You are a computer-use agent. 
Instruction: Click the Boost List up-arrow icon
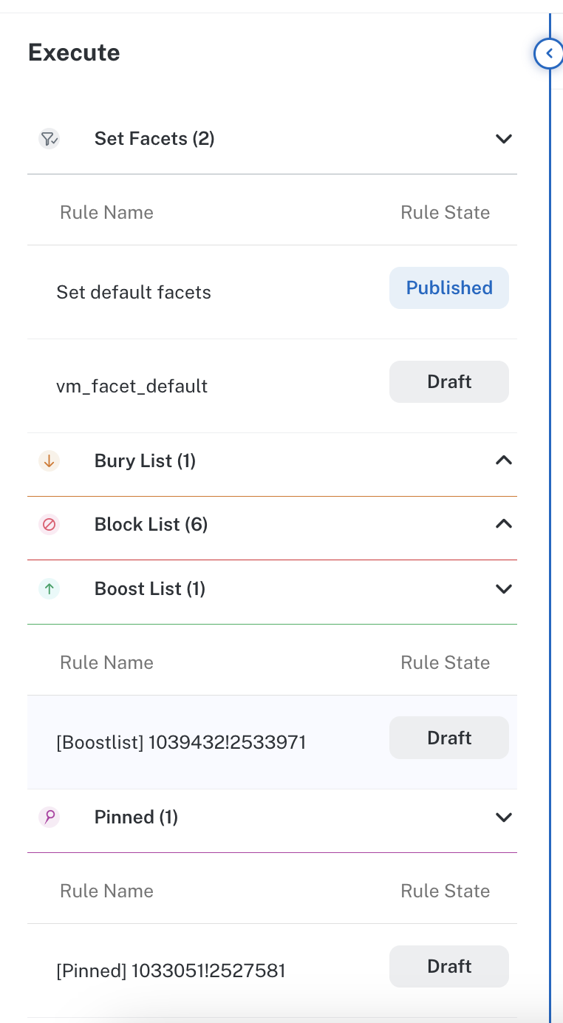(49, 588)
